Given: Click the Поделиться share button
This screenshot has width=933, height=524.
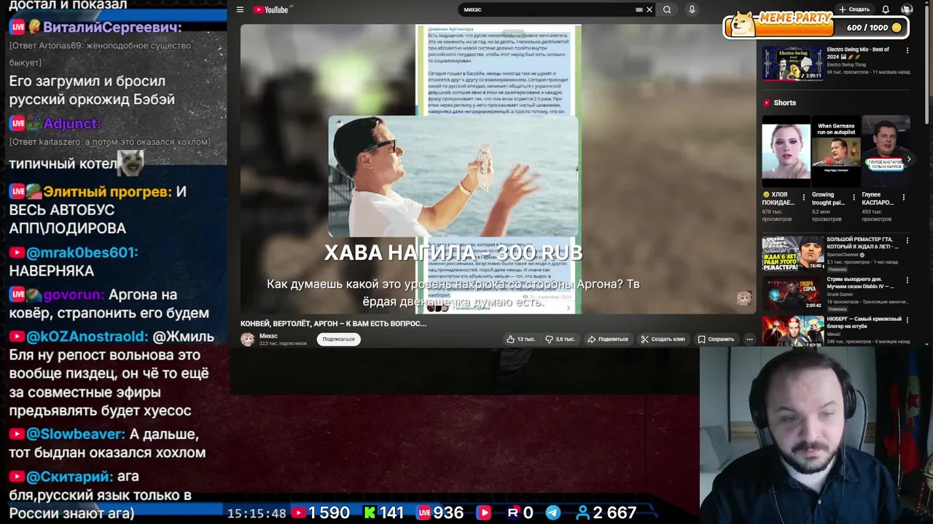Looking at the screenshot, I should [x=608, y=339].
